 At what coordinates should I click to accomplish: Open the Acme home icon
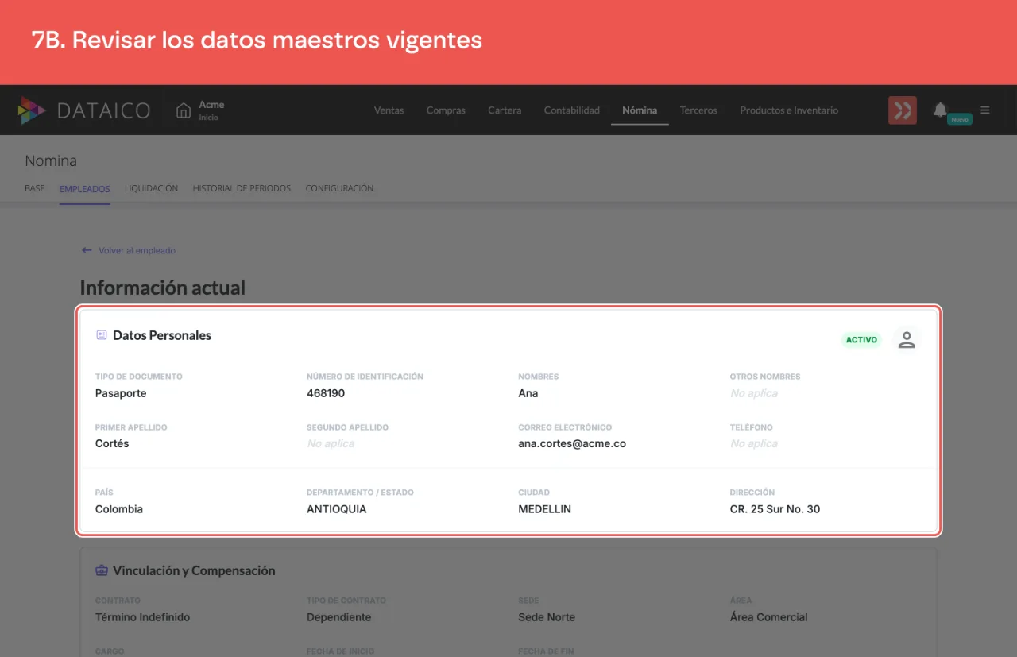click(x=184, y=110)
